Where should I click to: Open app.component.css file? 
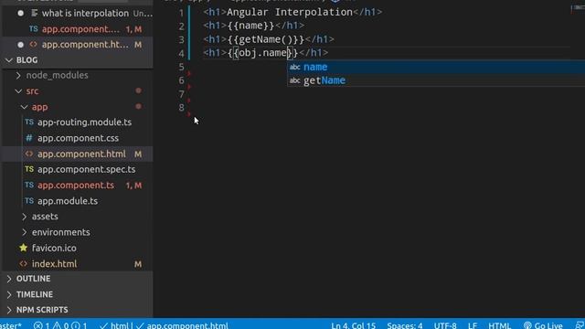78,138
